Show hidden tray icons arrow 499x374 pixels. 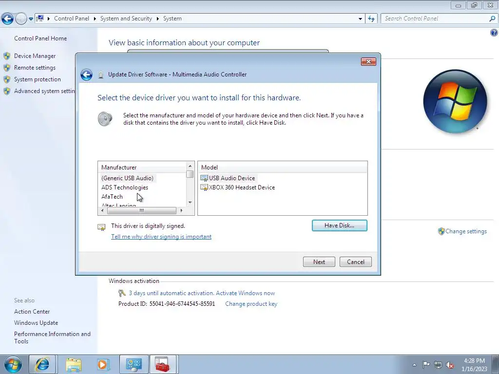coord(414,365)
